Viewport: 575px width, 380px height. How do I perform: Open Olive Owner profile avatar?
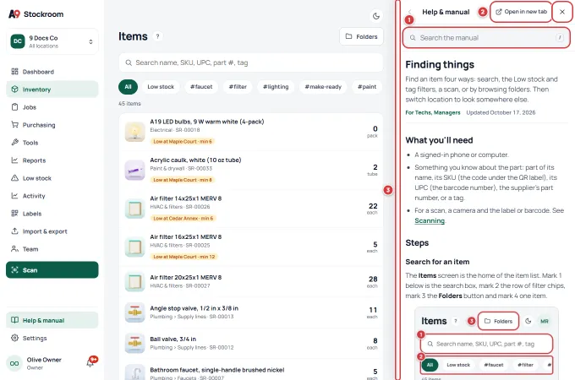(x=14, y=363)
